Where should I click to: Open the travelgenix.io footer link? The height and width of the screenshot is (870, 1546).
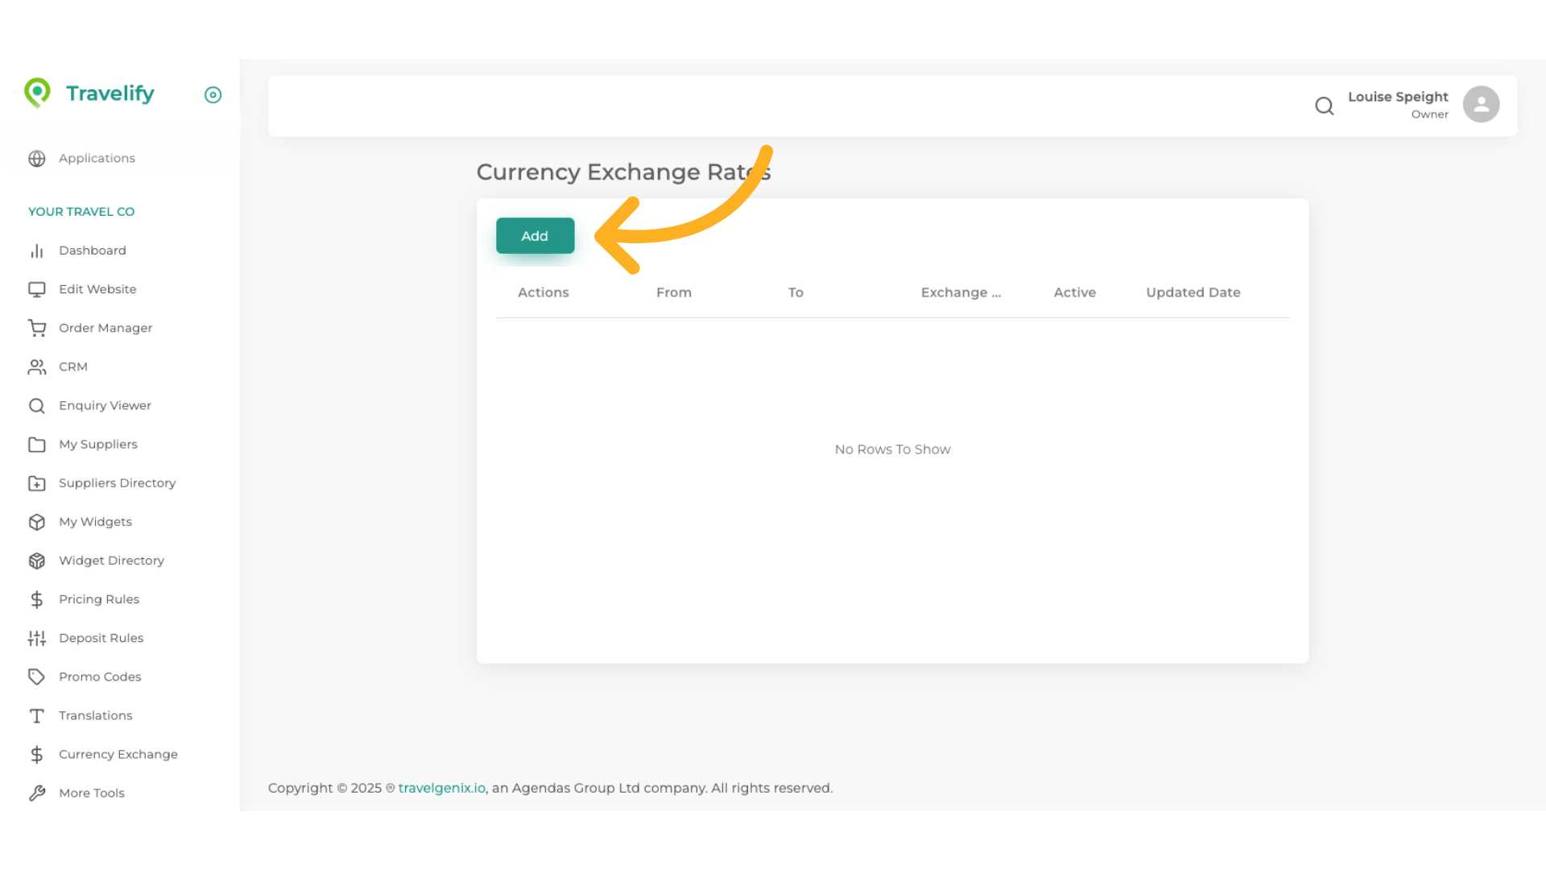[x=441, y=788]
